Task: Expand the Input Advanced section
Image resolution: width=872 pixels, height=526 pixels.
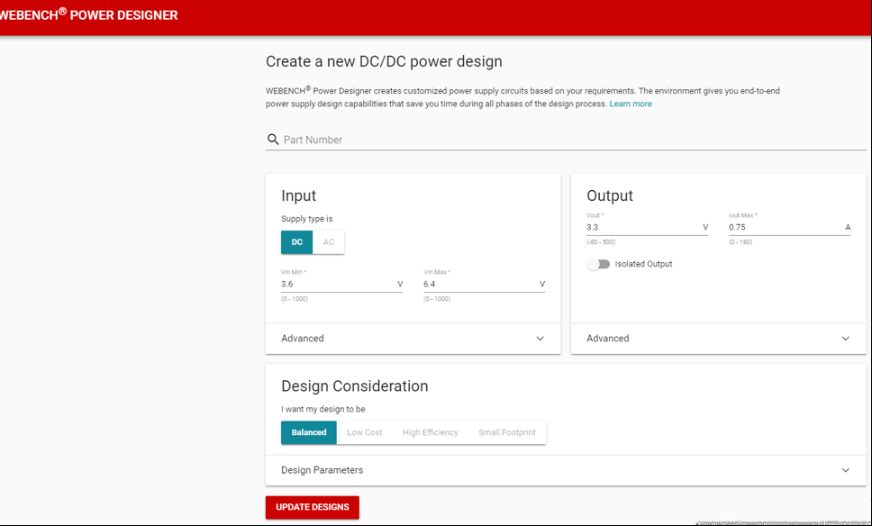Action: click(x=413, y=339)
